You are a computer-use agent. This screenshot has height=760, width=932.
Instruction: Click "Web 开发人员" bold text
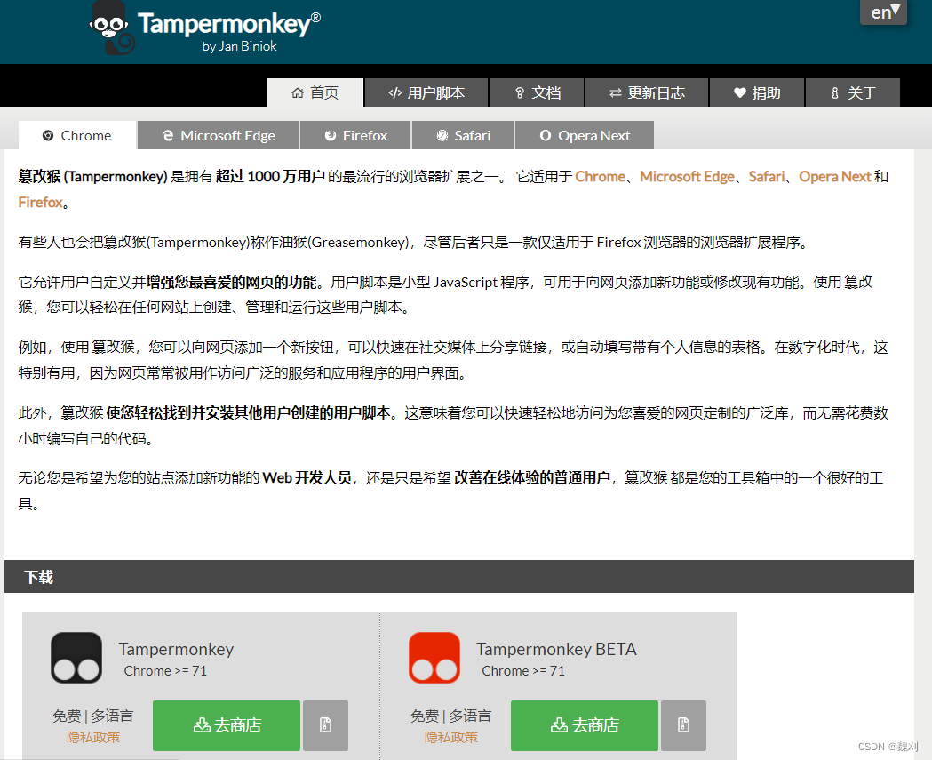[x=307, y=478]
